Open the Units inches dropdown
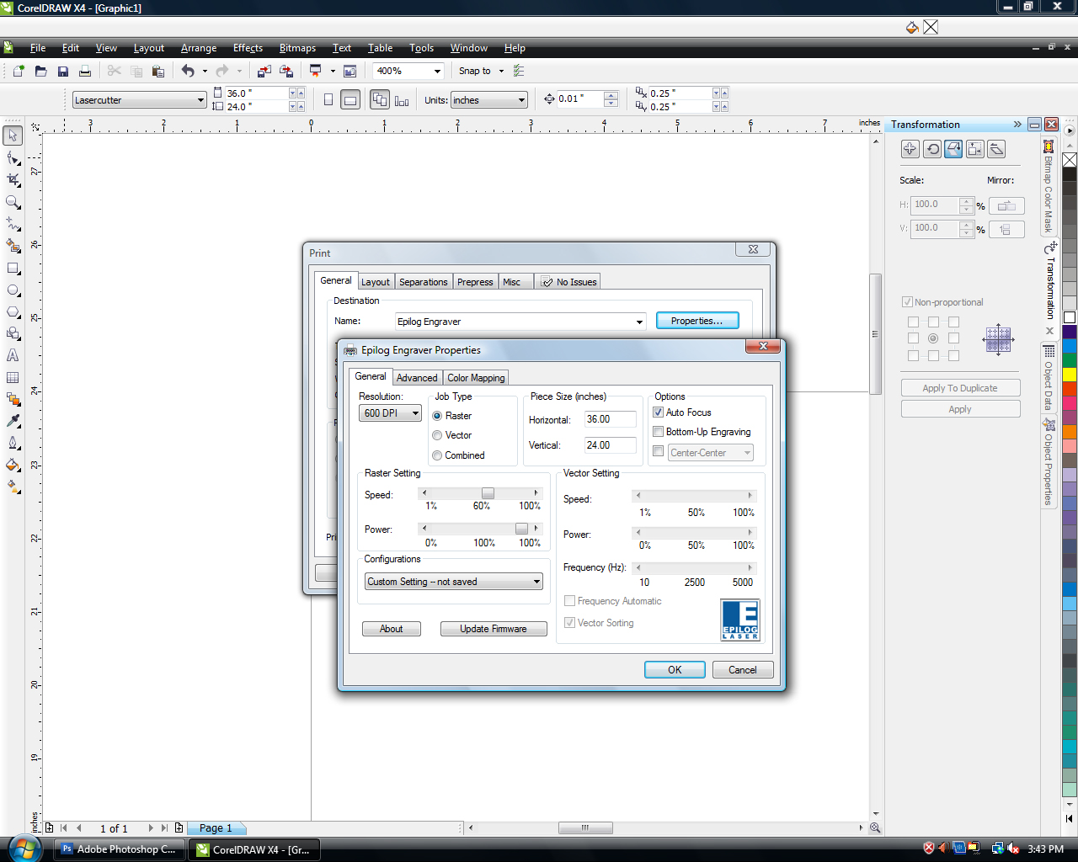This screenshot has height=862, width=1078. coord(488,100)
